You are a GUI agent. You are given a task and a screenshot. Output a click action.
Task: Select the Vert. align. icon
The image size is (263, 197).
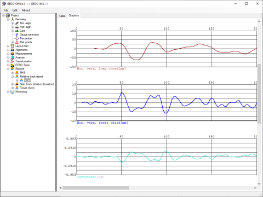(x=17, y=27)
